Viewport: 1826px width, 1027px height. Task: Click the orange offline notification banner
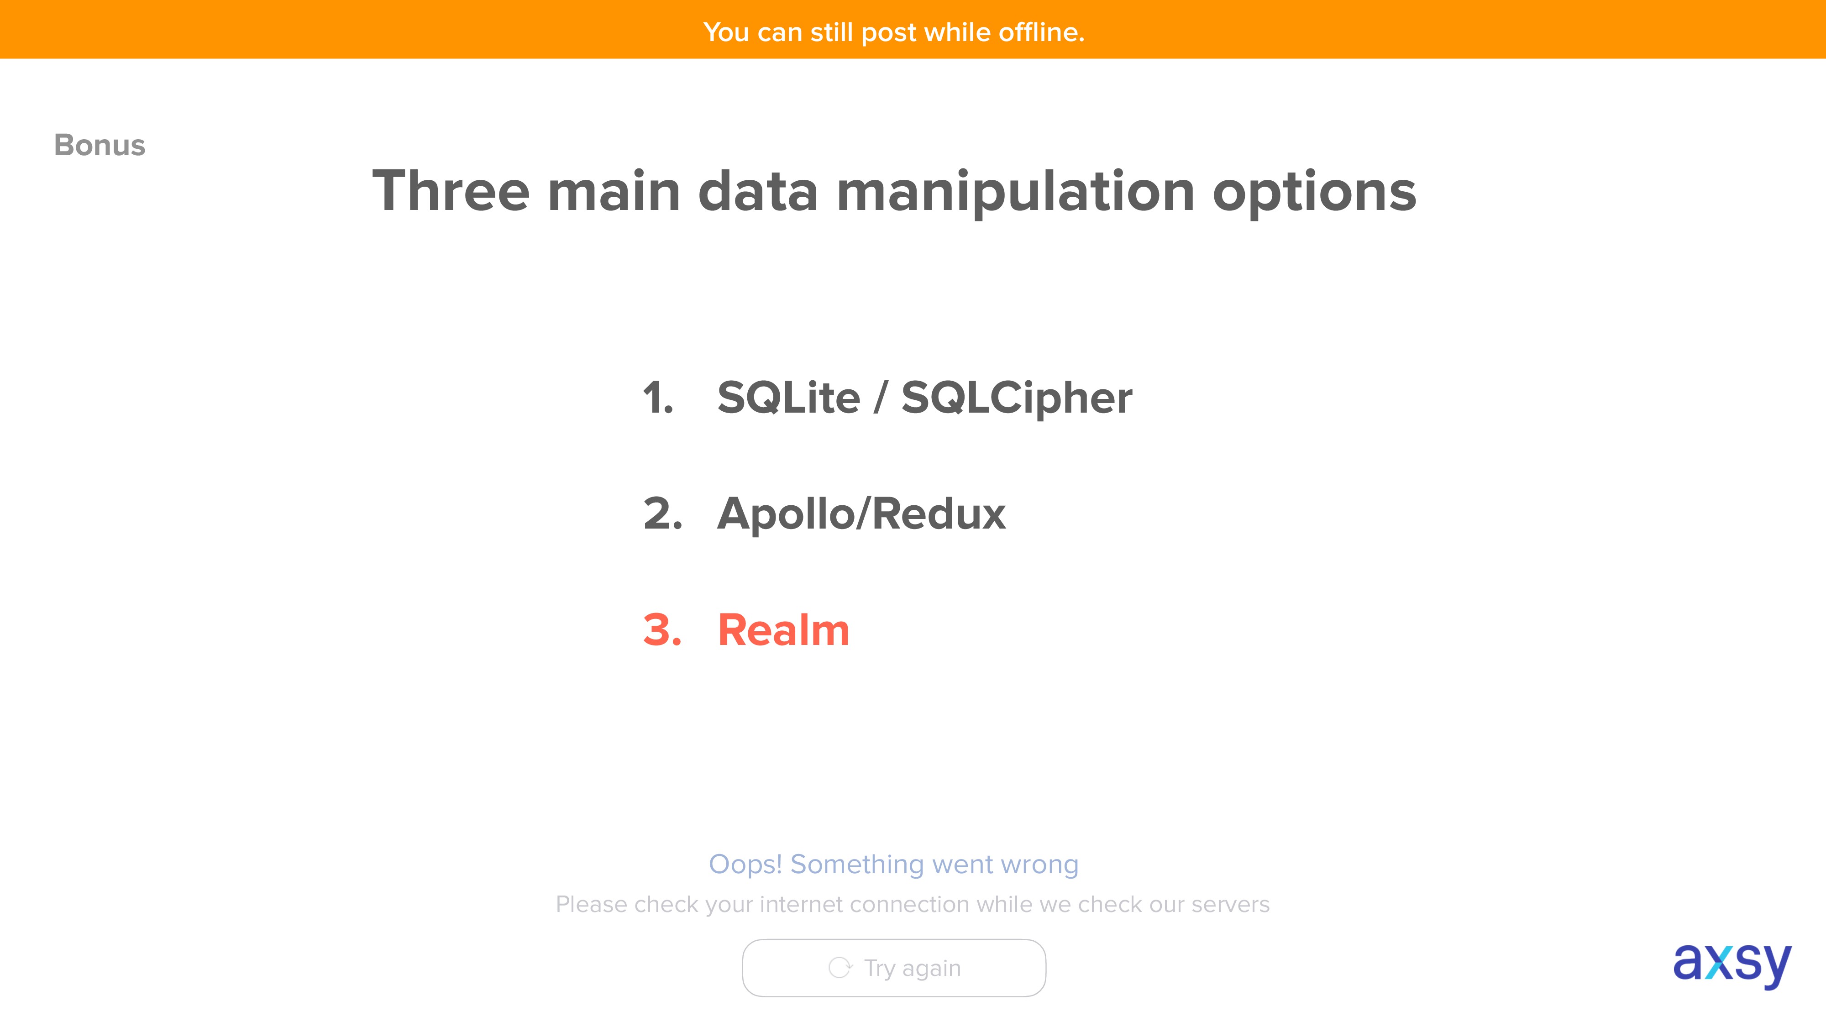tap(913, 29)
